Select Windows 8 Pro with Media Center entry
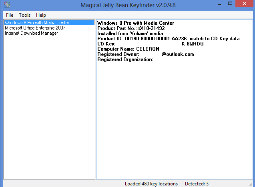The width and height of the screenshot is (255, 187). pos(49,22)
